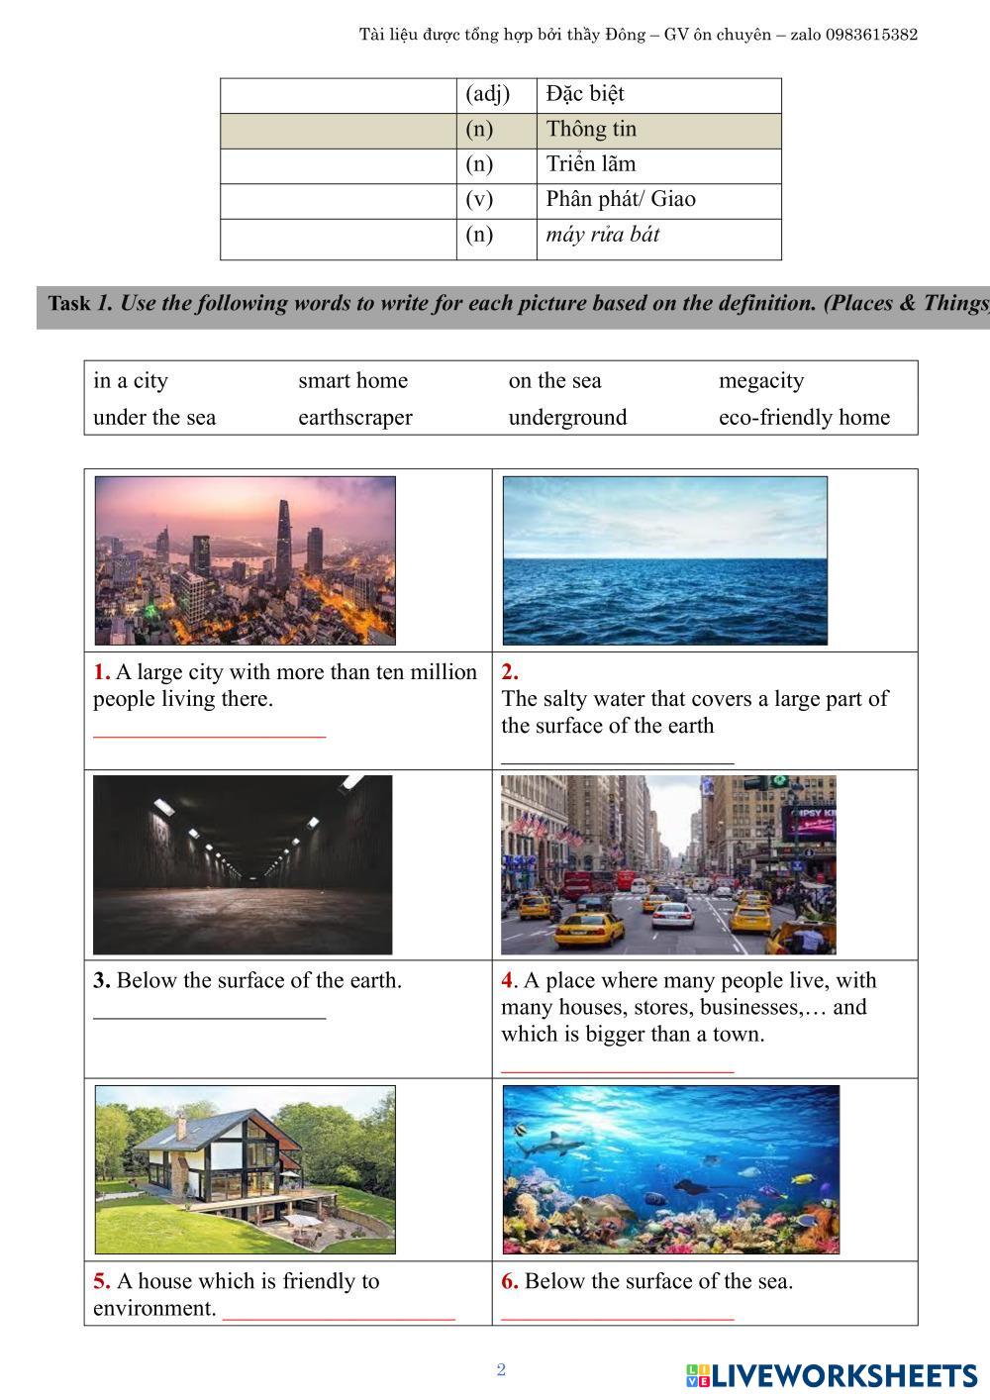Click 'eco-friendly home' in the word bank

click(x=804, y=418)
